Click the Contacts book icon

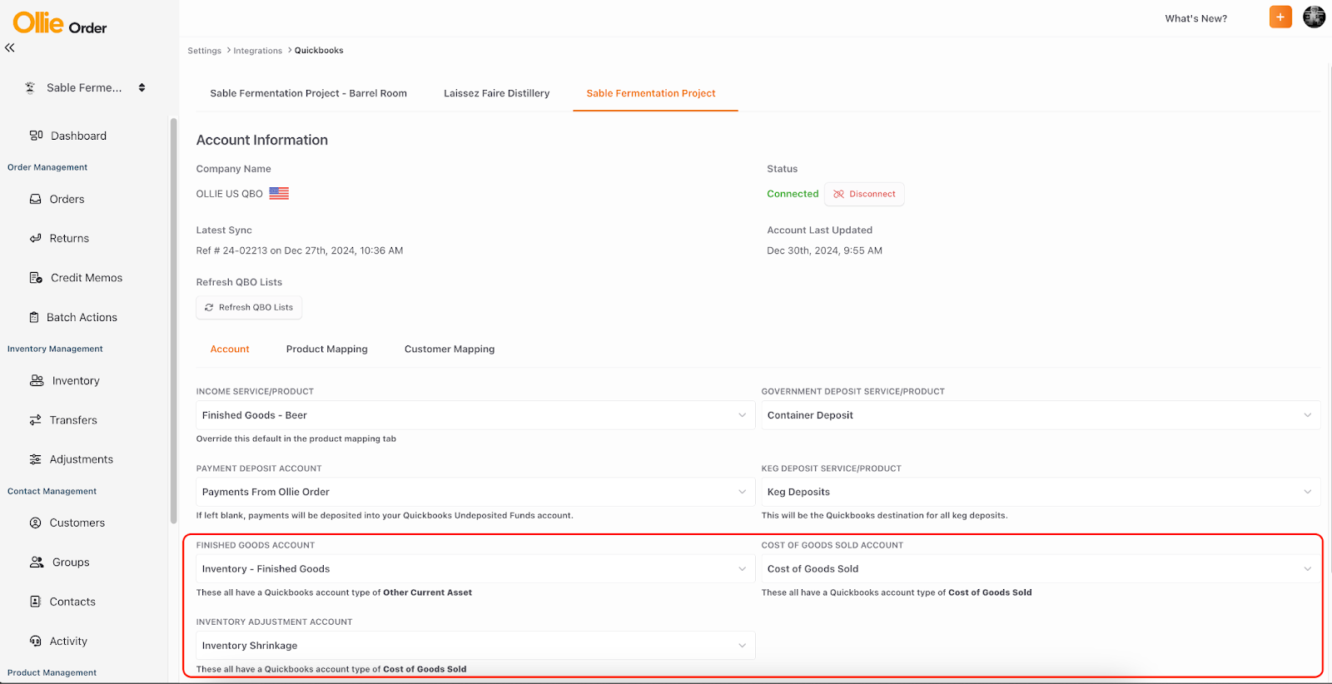click(35, 602)
